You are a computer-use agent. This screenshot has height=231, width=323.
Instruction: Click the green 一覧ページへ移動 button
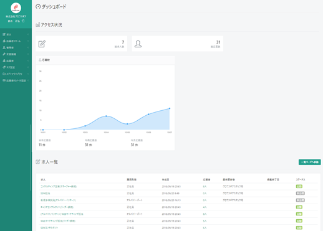[310, 162]
